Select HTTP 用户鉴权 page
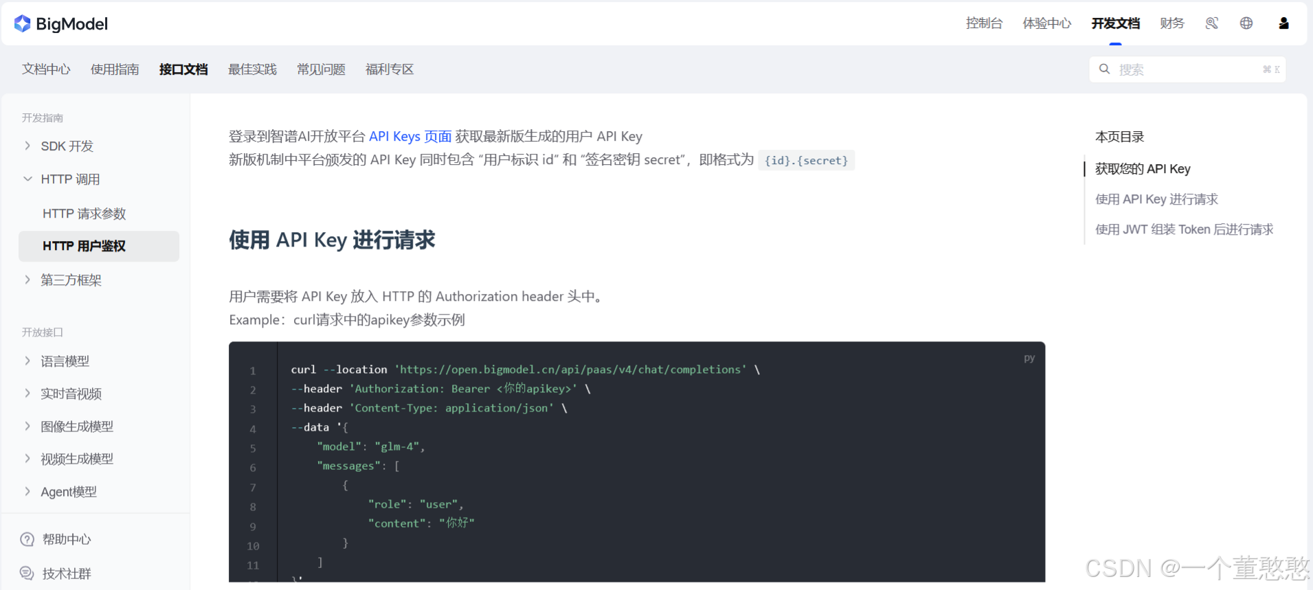The width and height of the screenshot is (1313, 590). (x=99, y=246)
